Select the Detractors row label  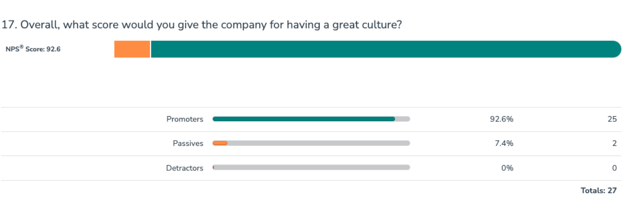coord(185,168)
